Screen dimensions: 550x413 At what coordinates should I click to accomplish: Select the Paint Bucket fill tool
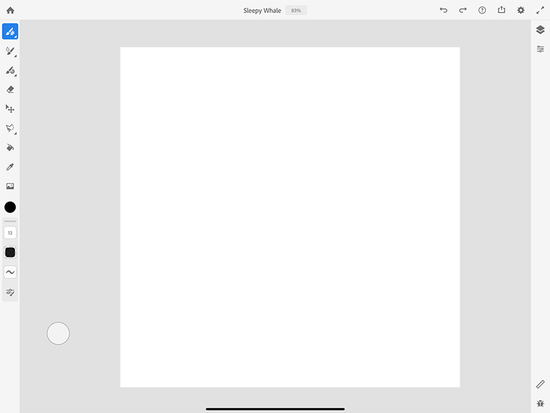tap(10, 147)
